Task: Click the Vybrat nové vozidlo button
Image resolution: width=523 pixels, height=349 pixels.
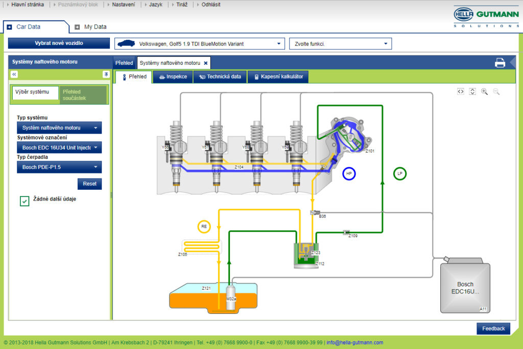Action: pos(59,43)
